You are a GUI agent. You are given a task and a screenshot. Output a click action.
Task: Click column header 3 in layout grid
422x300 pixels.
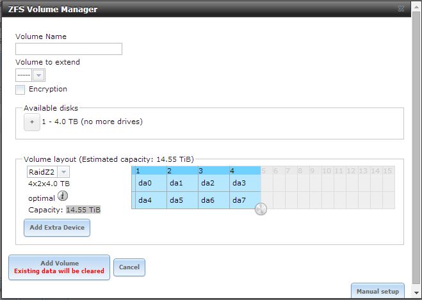click(214, 171)
